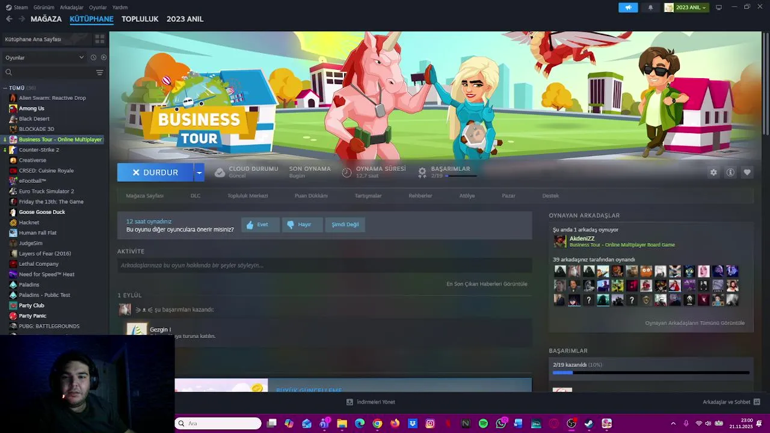Open the notifications bell icon
This screenshot has width=770, height=433.
(x=650, y=7)
